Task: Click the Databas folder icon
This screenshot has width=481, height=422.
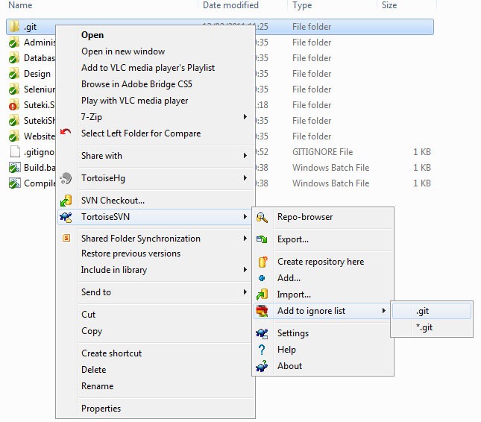Action: point(14,58)
